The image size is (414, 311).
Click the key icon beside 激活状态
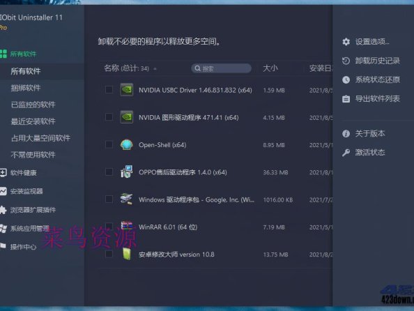pyautogui.click(x=346, y=153)
